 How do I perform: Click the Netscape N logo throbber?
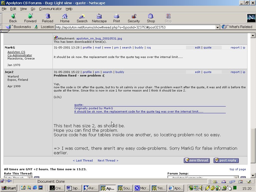[251, 18]
